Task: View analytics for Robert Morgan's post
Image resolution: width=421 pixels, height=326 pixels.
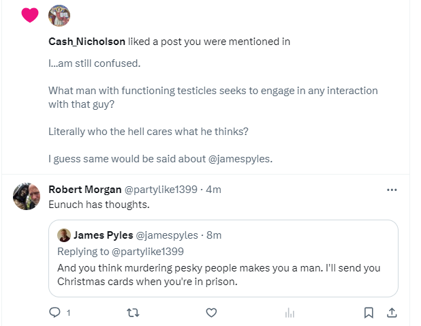Action: click(289, 312)
